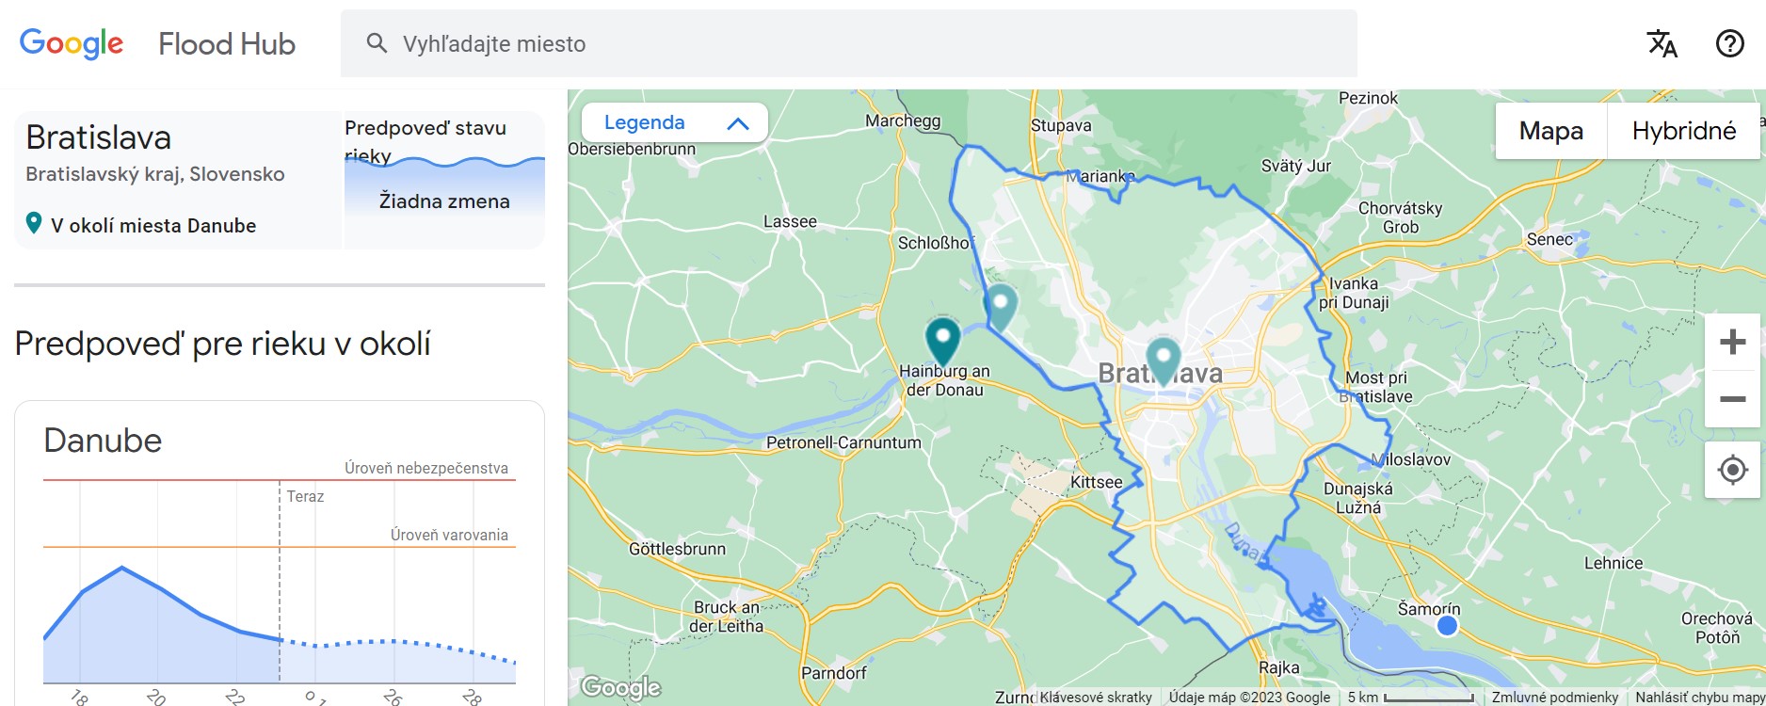
Task: Open 'Zmluvné podmienky' link
Action: pyautogui.click(x=1554, y=698)
